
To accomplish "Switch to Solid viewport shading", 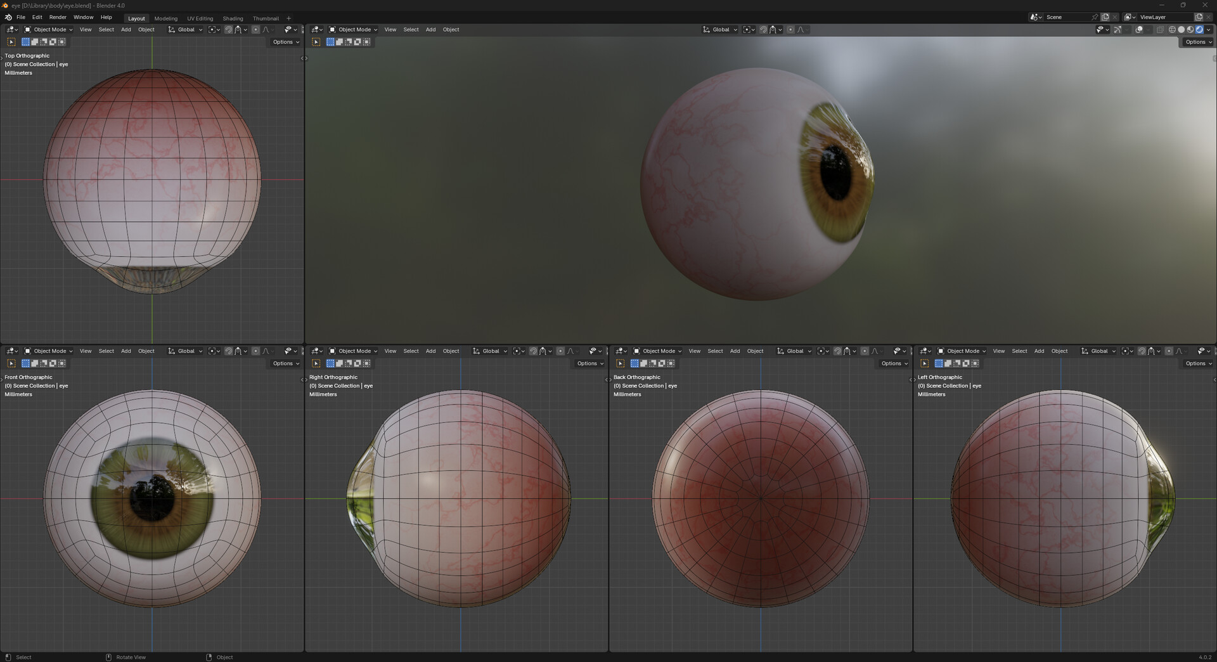I will [1182, 29].
